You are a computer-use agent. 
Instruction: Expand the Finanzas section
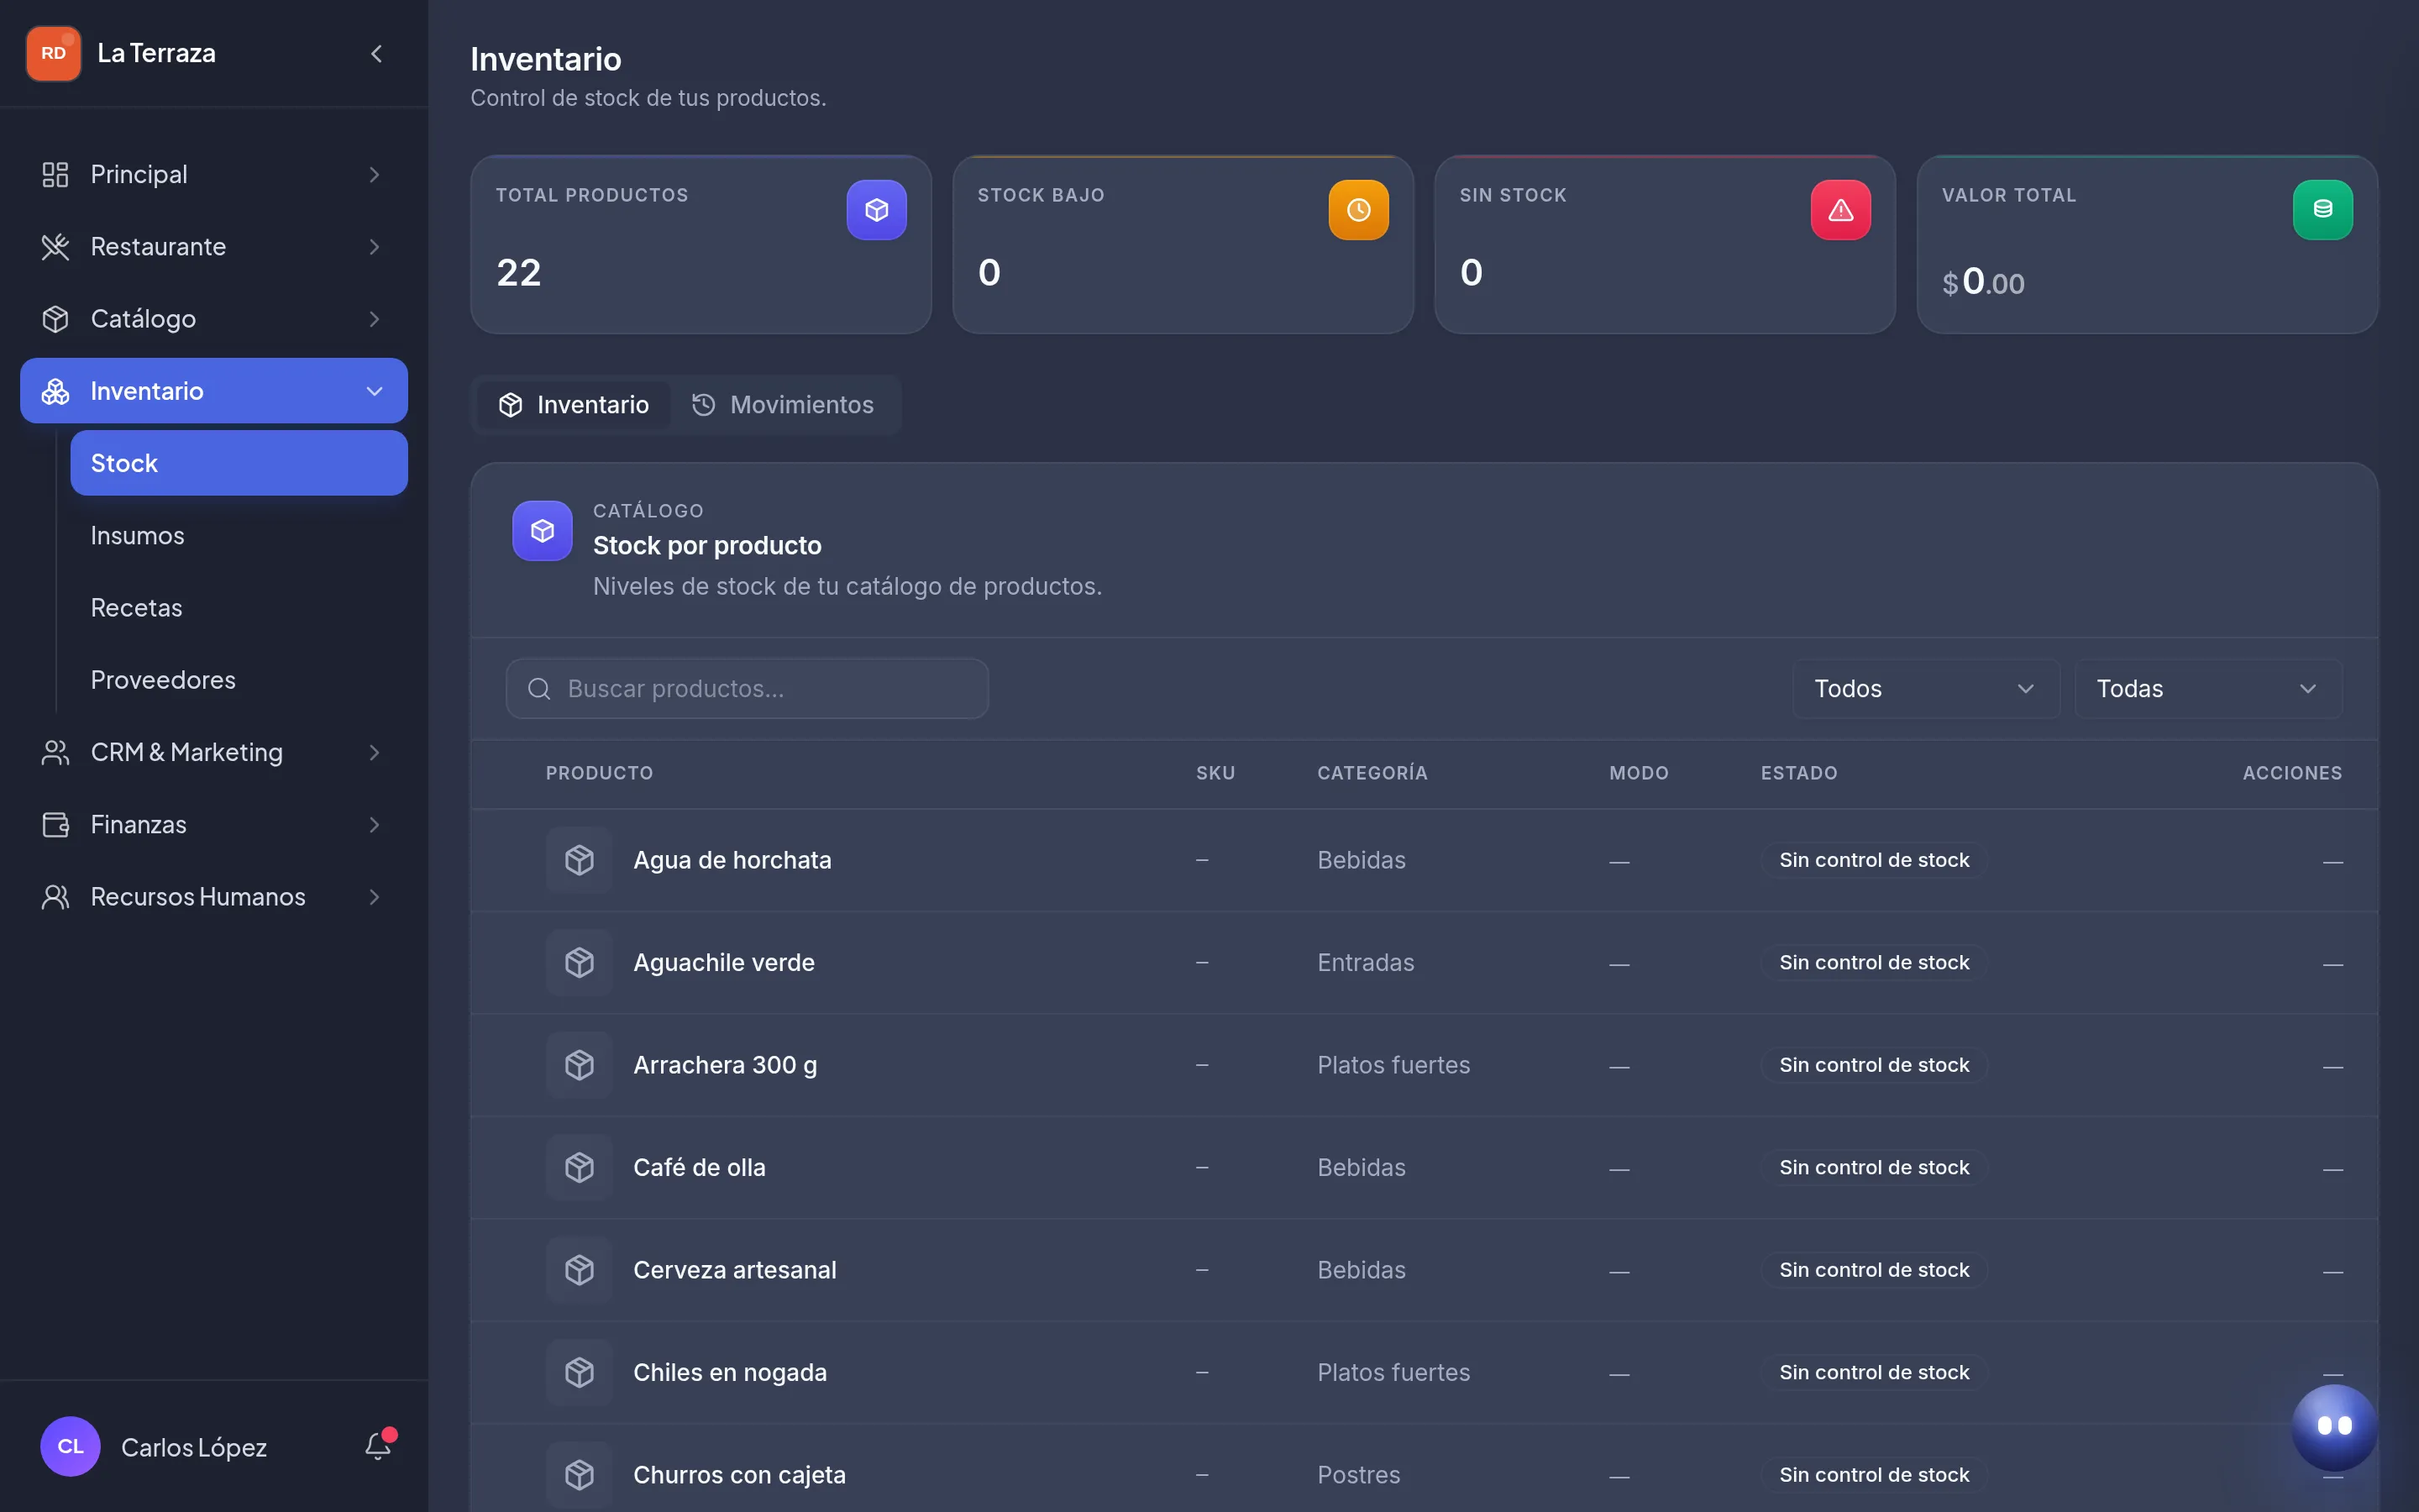click(214, 824)
